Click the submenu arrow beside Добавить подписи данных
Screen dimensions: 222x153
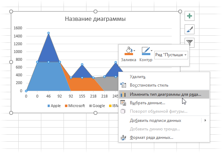click(x=205, y=120)
